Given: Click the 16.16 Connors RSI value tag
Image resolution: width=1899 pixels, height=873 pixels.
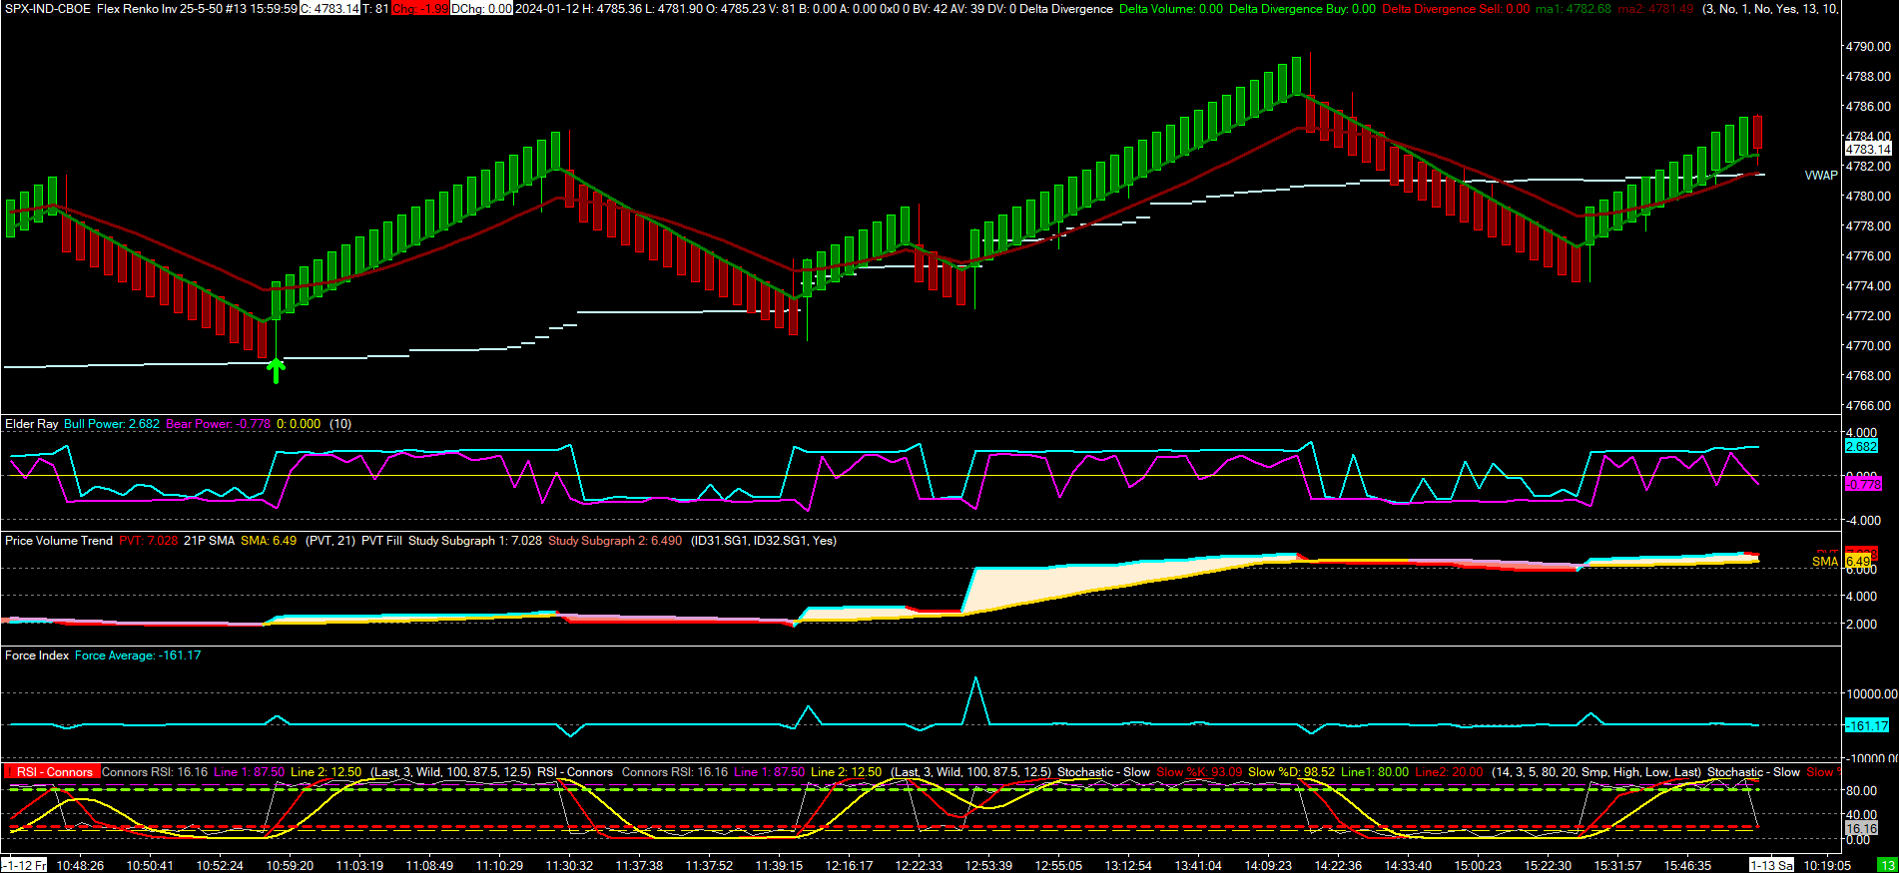Looking at the screenshot, I should (x=1861, y=828).
